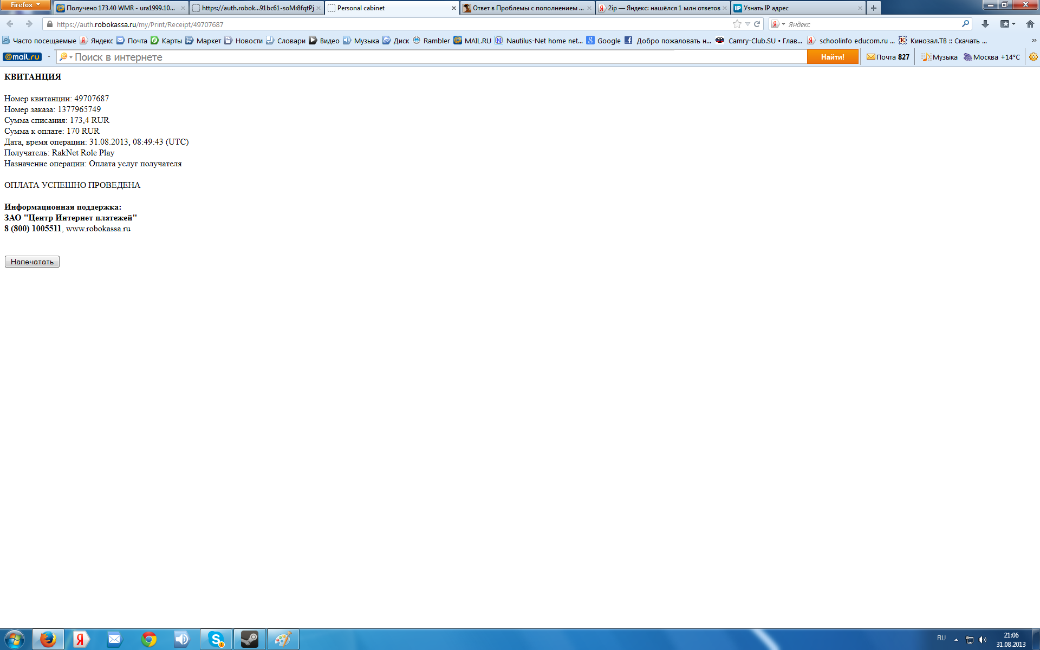Open the Google bookmark link

pyautogui.click(x=603, y=41)
